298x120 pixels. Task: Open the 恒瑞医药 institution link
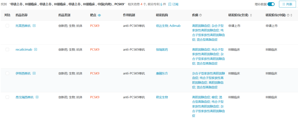(162, 50)
